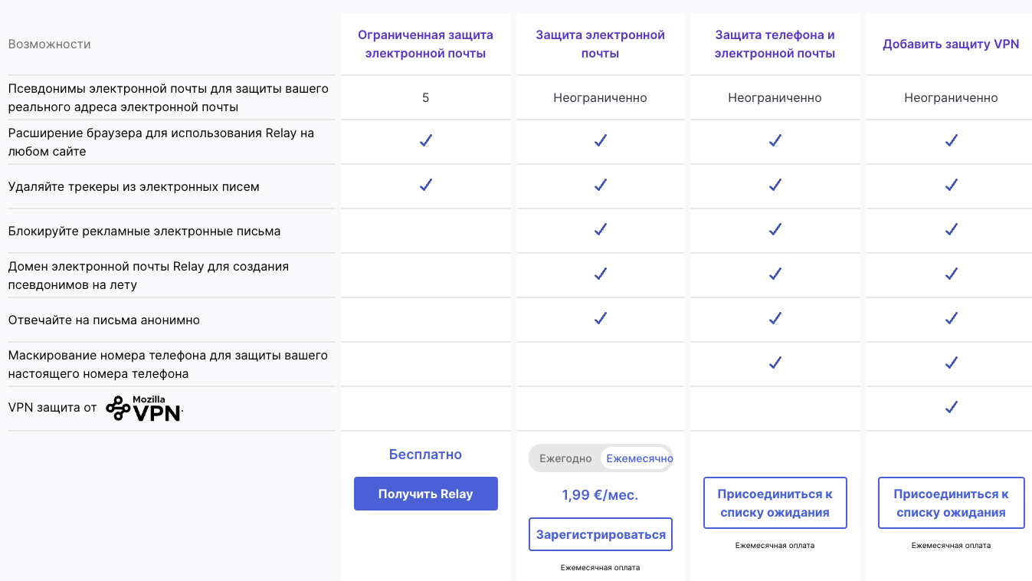Click anonymous reply checkmark in VPN plan column
Screen dimensions: 1032x581
[x=951, y=318]
